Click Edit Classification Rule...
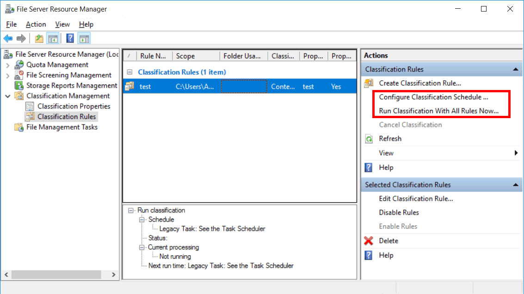Viewport: 524px width, 294px height. click(x=416, y=198)
